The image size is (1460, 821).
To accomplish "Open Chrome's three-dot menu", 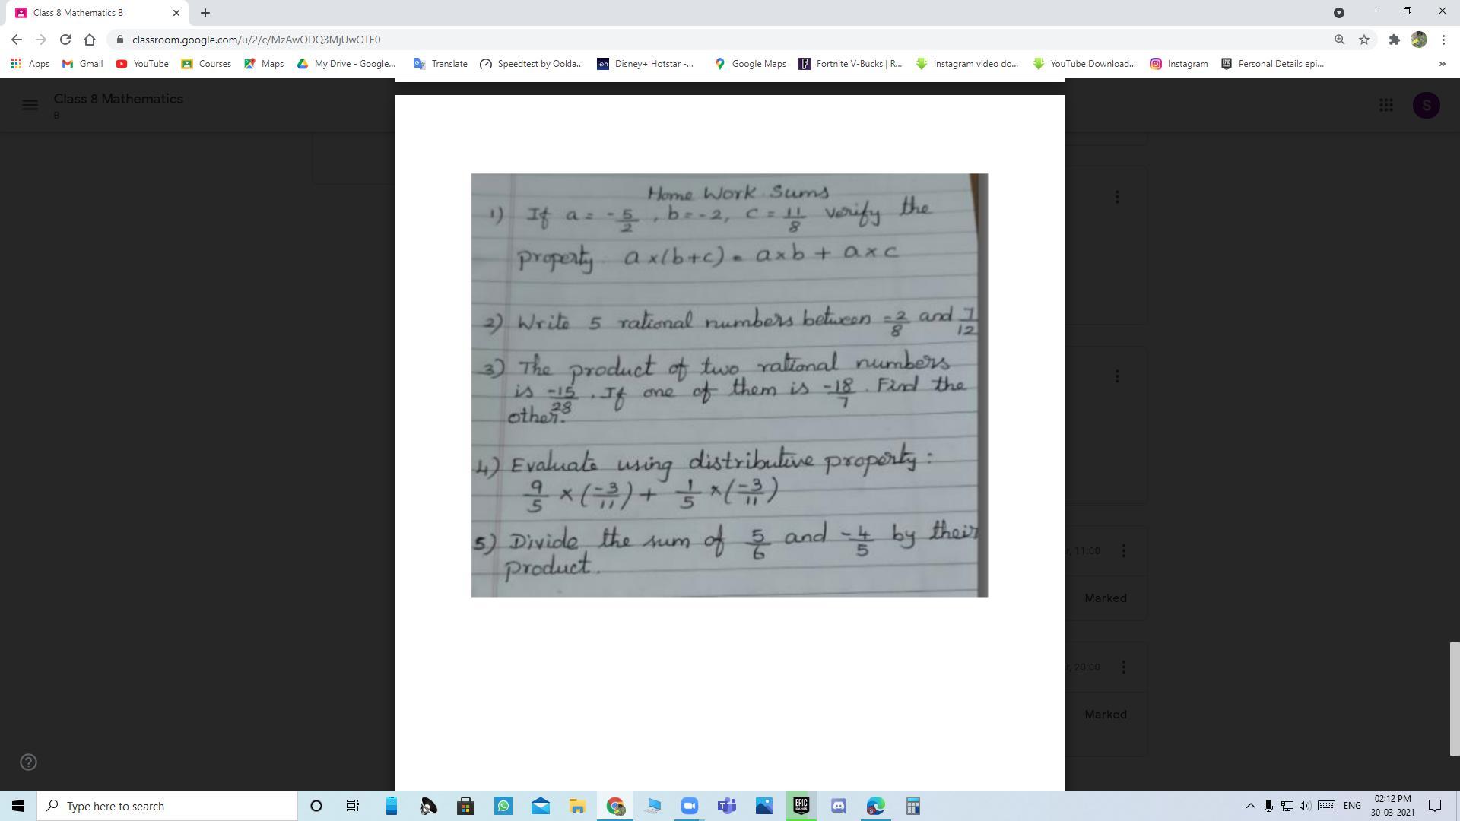I will [x=1443, y=40].
